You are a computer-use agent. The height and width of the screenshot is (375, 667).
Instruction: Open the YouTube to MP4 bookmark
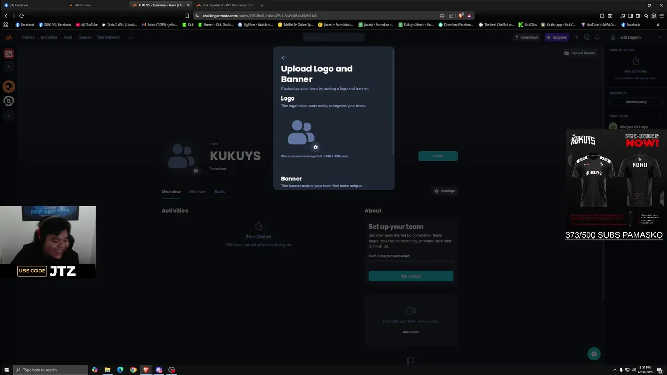point(598,24)
